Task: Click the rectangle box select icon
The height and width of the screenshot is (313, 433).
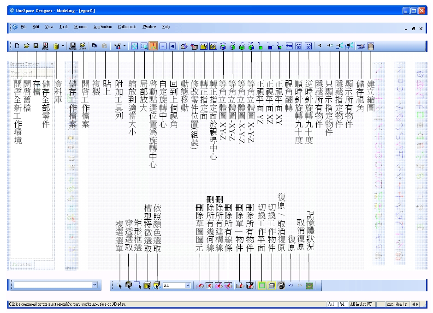Action: (137, 285)
